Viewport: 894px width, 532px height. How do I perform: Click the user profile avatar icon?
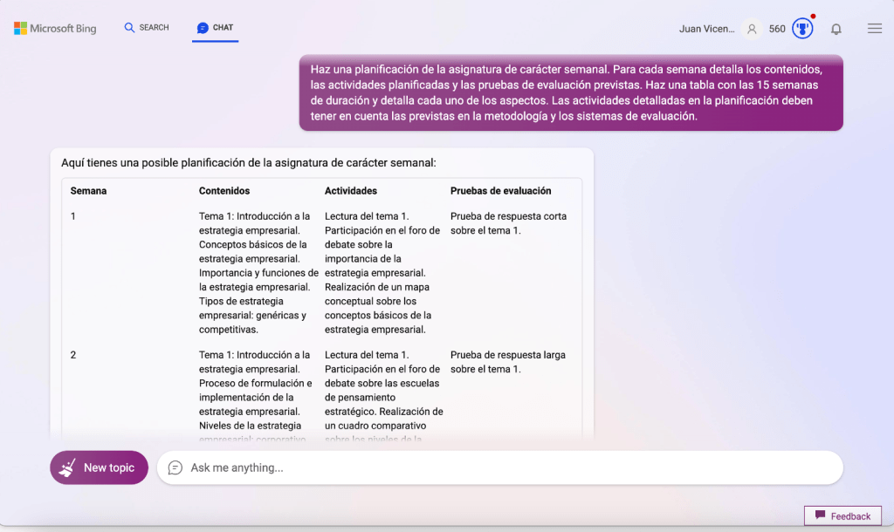[x=751, y=29]
